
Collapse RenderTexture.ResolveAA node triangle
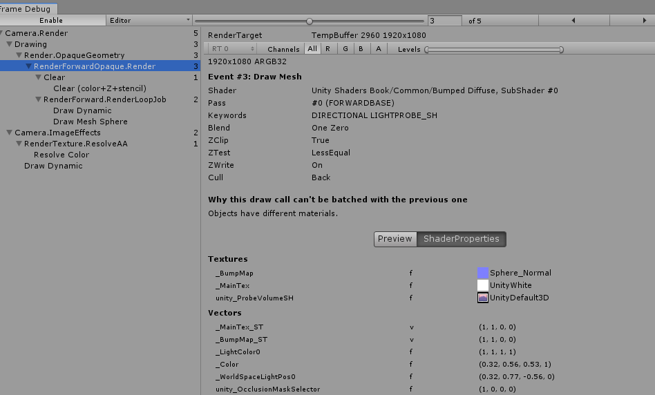coord(19,144)
